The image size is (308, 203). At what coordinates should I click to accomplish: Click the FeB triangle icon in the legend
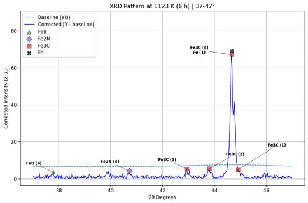[29, 32]
